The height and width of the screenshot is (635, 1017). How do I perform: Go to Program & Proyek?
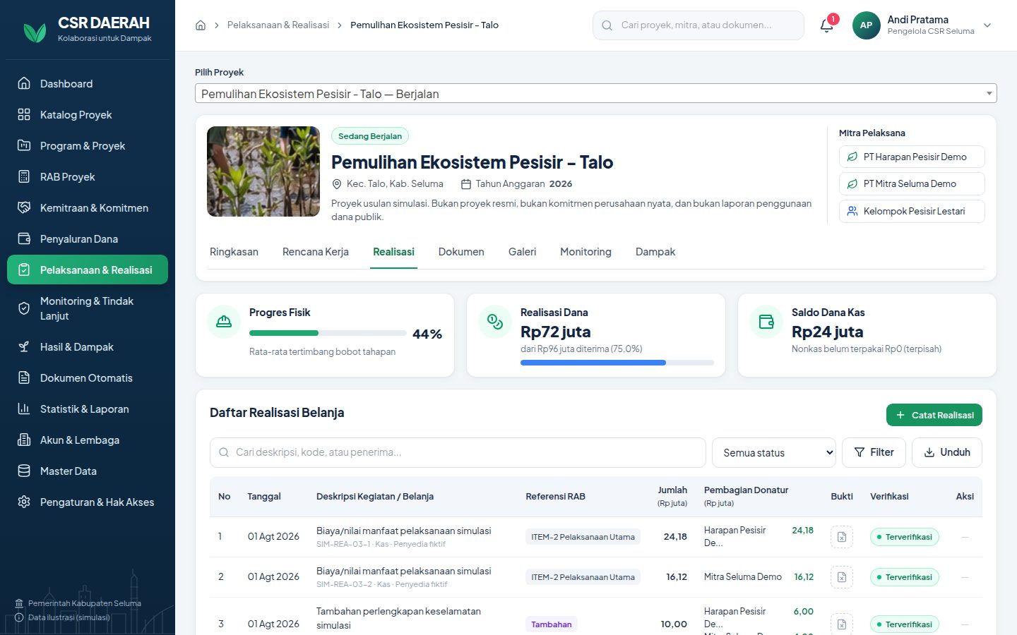tap(88, 145)
